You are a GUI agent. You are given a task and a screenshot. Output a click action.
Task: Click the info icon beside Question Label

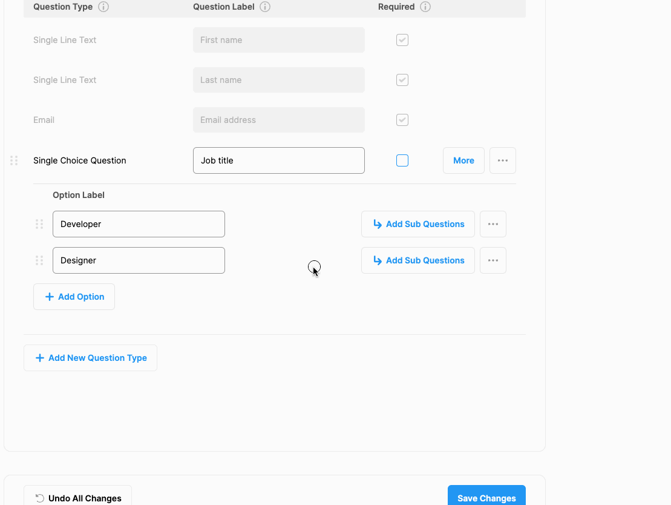(x=265, y=7)
